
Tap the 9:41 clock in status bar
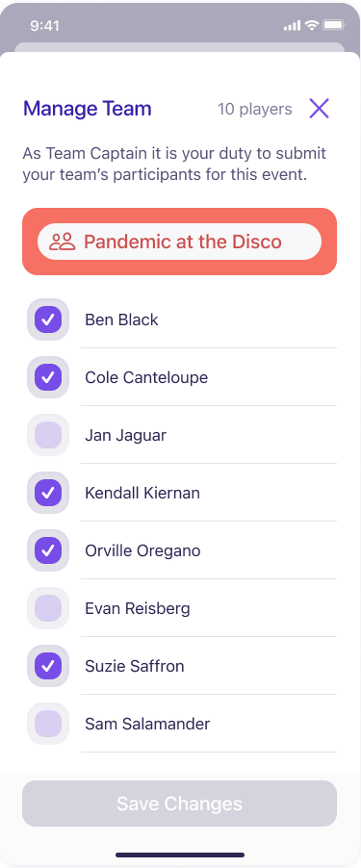click(x=45, y=25)
